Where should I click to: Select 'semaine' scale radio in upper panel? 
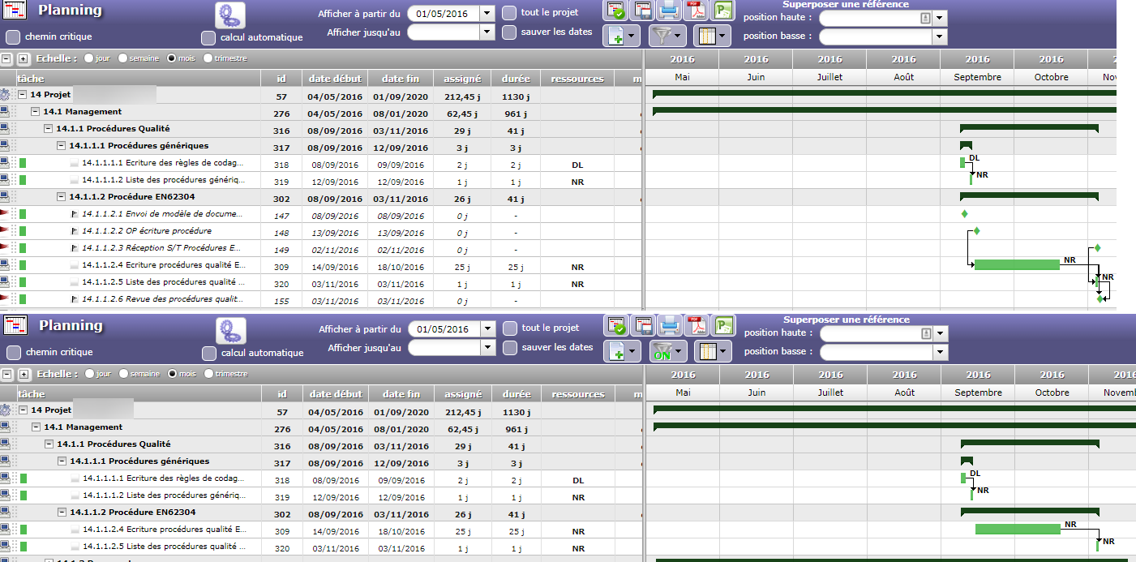[x=122, y=58]
